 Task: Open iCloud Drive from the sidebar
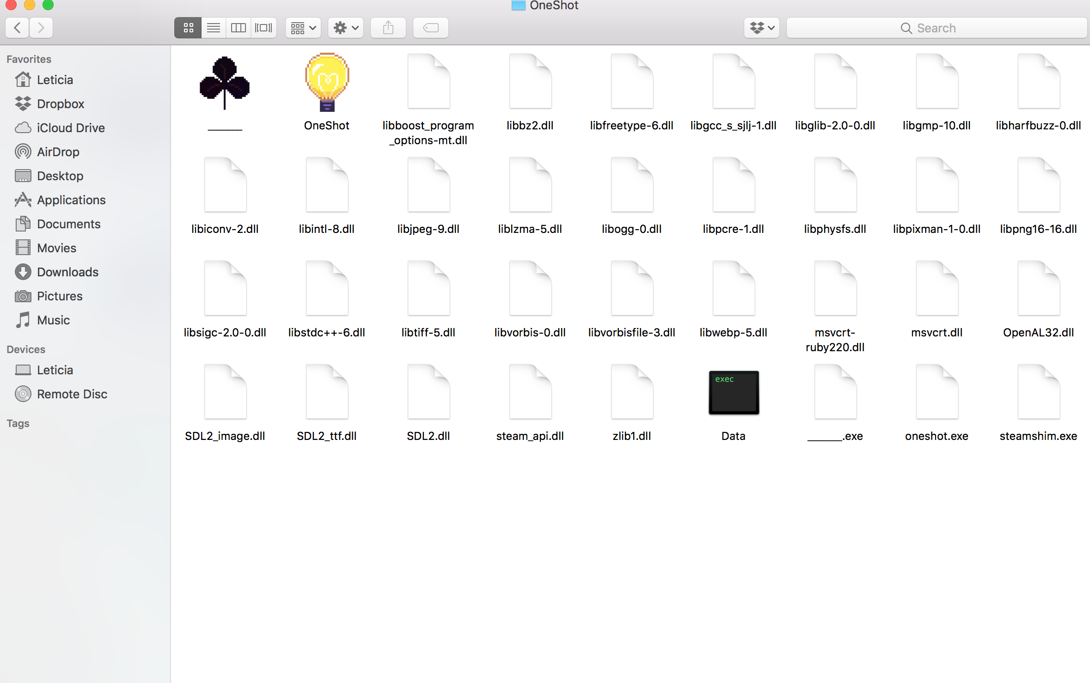[71, 128]
